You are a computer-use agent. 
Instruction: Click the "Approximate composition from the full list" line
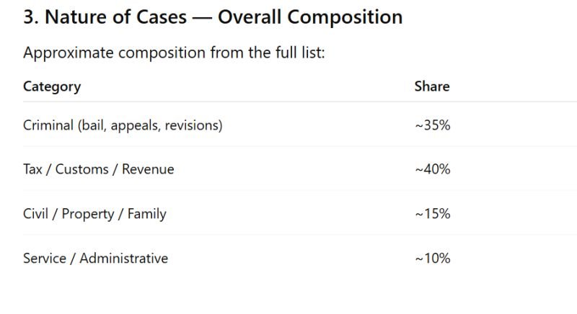[x=174, y=53]
